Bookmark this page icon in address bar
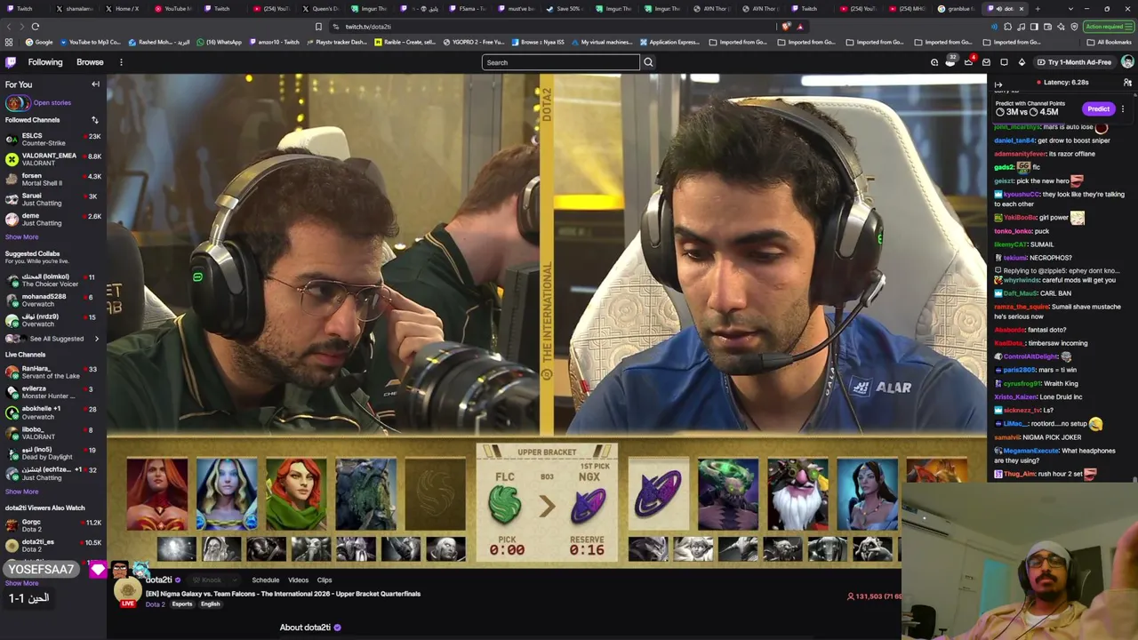Image resolution: width=1138 pixels, height=640 pixels. (x=318, y=27)
